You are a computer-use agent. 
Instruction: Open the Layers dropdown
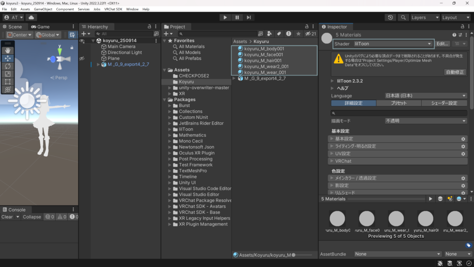[424, 18]
